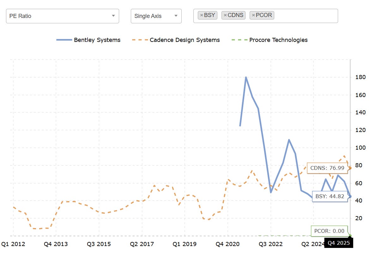Toggle Bentley Systems series in legend
The image size is (370, 258).
(88, 40)
